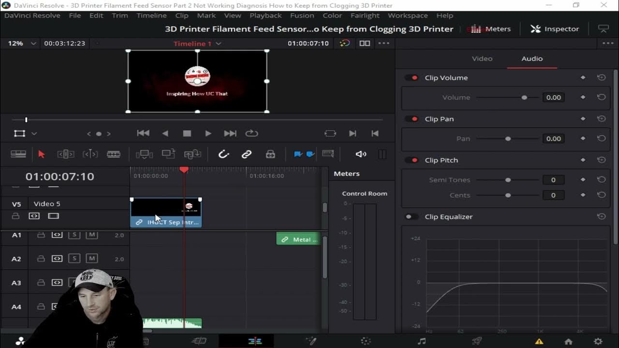Open the Timeline menu

click(151, 15)
